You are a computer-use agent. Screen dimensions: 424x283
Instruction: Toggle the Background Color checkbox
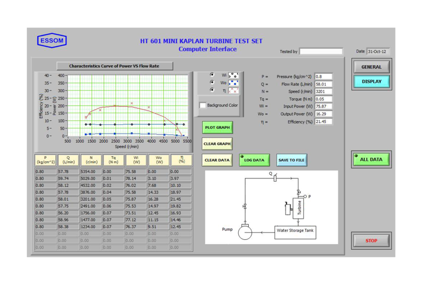click(x=202, y=105)
